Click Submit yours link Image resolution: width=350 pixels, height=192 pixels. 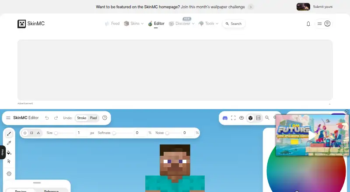point(322,7)
